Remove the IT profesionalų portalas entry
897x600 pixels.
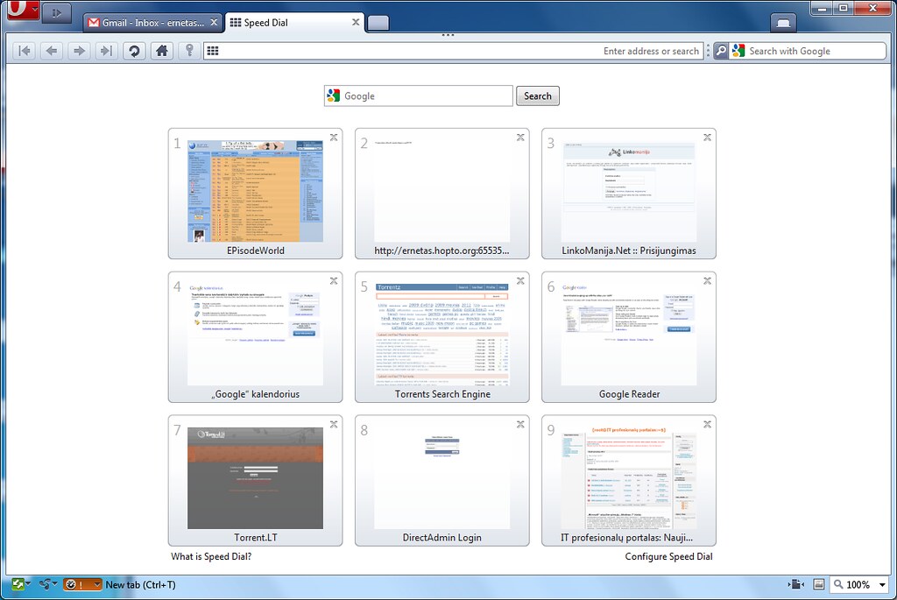pos(708,425)
